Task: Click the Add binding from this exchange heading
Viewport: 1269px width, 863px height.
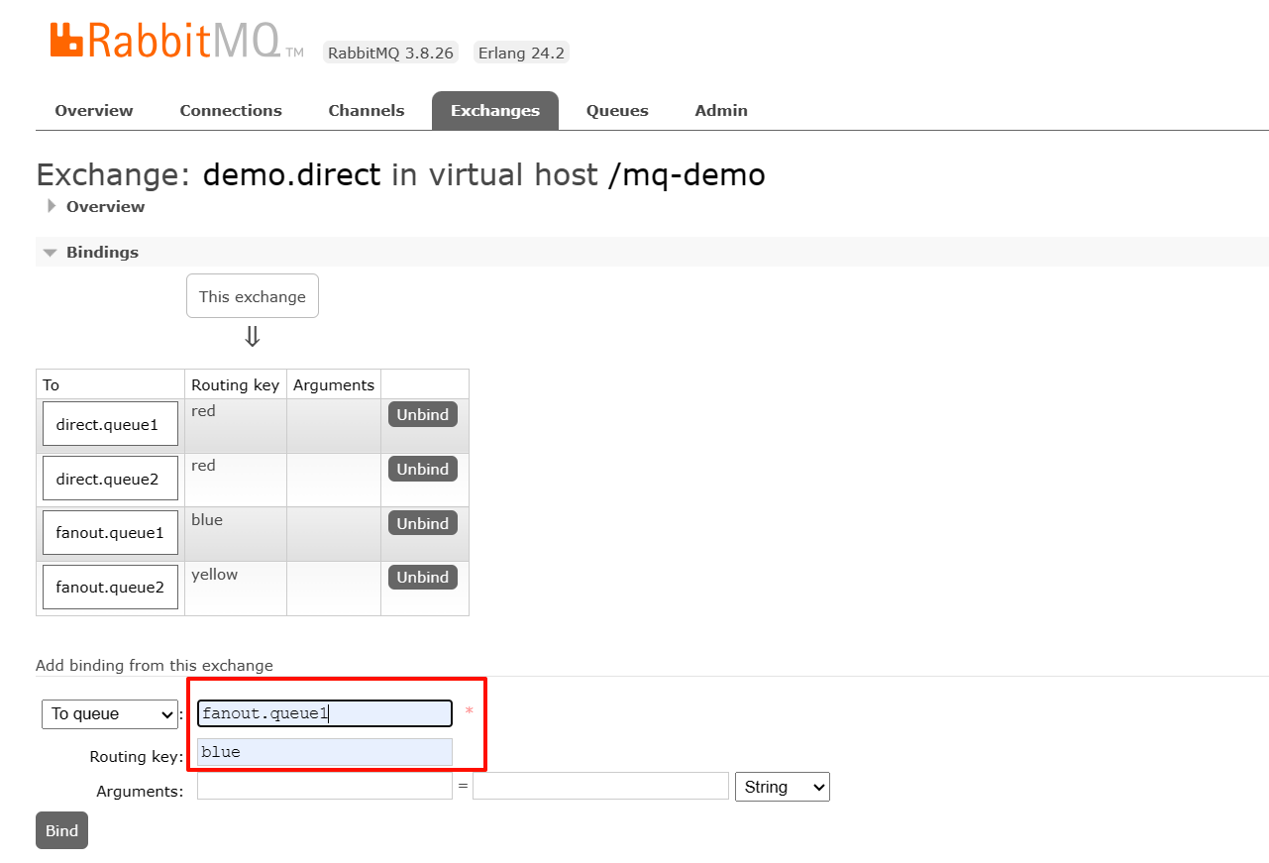Action: (155, 666)
